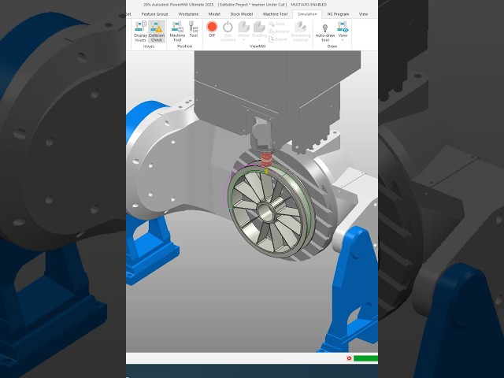Toggle the Collision Check button
The height and width of the screenshot is (378, 504).
157,31
